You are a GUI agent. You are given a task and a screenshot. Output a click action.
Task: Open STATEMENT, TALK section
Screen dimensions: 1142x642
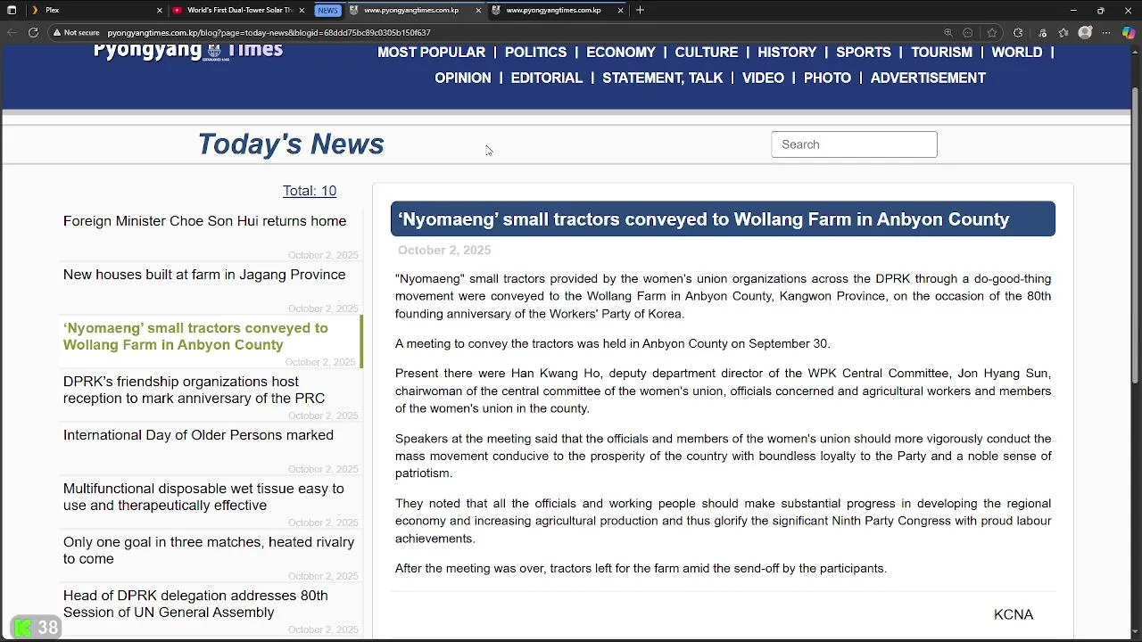coord(663,78)
